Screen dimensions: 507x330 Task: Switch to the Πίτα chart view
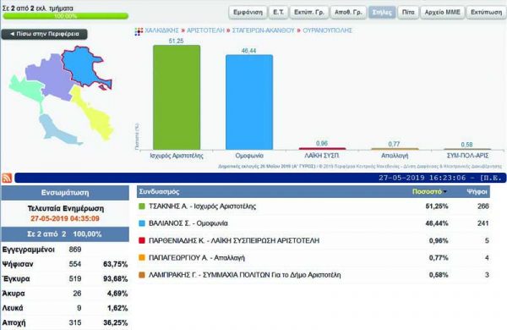(x=408, y=13)
